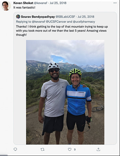
Task: Click the quoted tweet text about the mountain
Action: [x=62, y=31]
